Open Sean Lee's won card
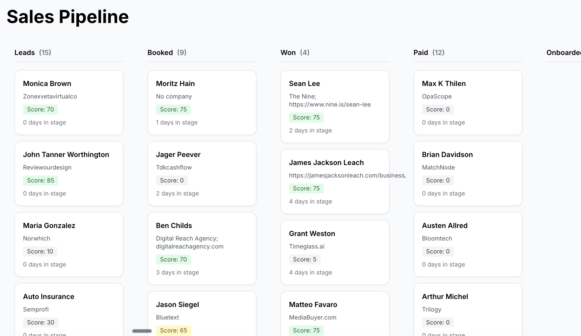 point(335,106)
